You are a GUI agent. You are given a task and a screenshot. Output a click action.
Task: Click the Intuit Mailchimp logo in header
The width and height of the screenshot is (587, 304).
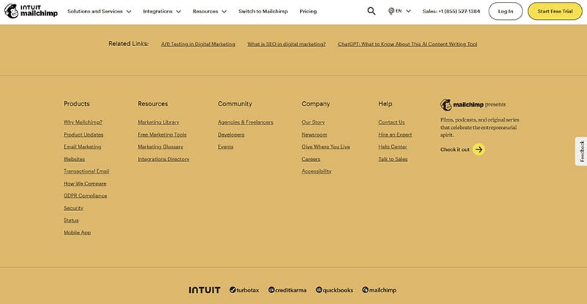pos(31,11)
